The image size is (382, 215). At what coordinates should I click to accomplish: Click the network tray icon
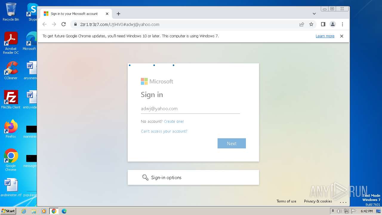tap(346, 211)
